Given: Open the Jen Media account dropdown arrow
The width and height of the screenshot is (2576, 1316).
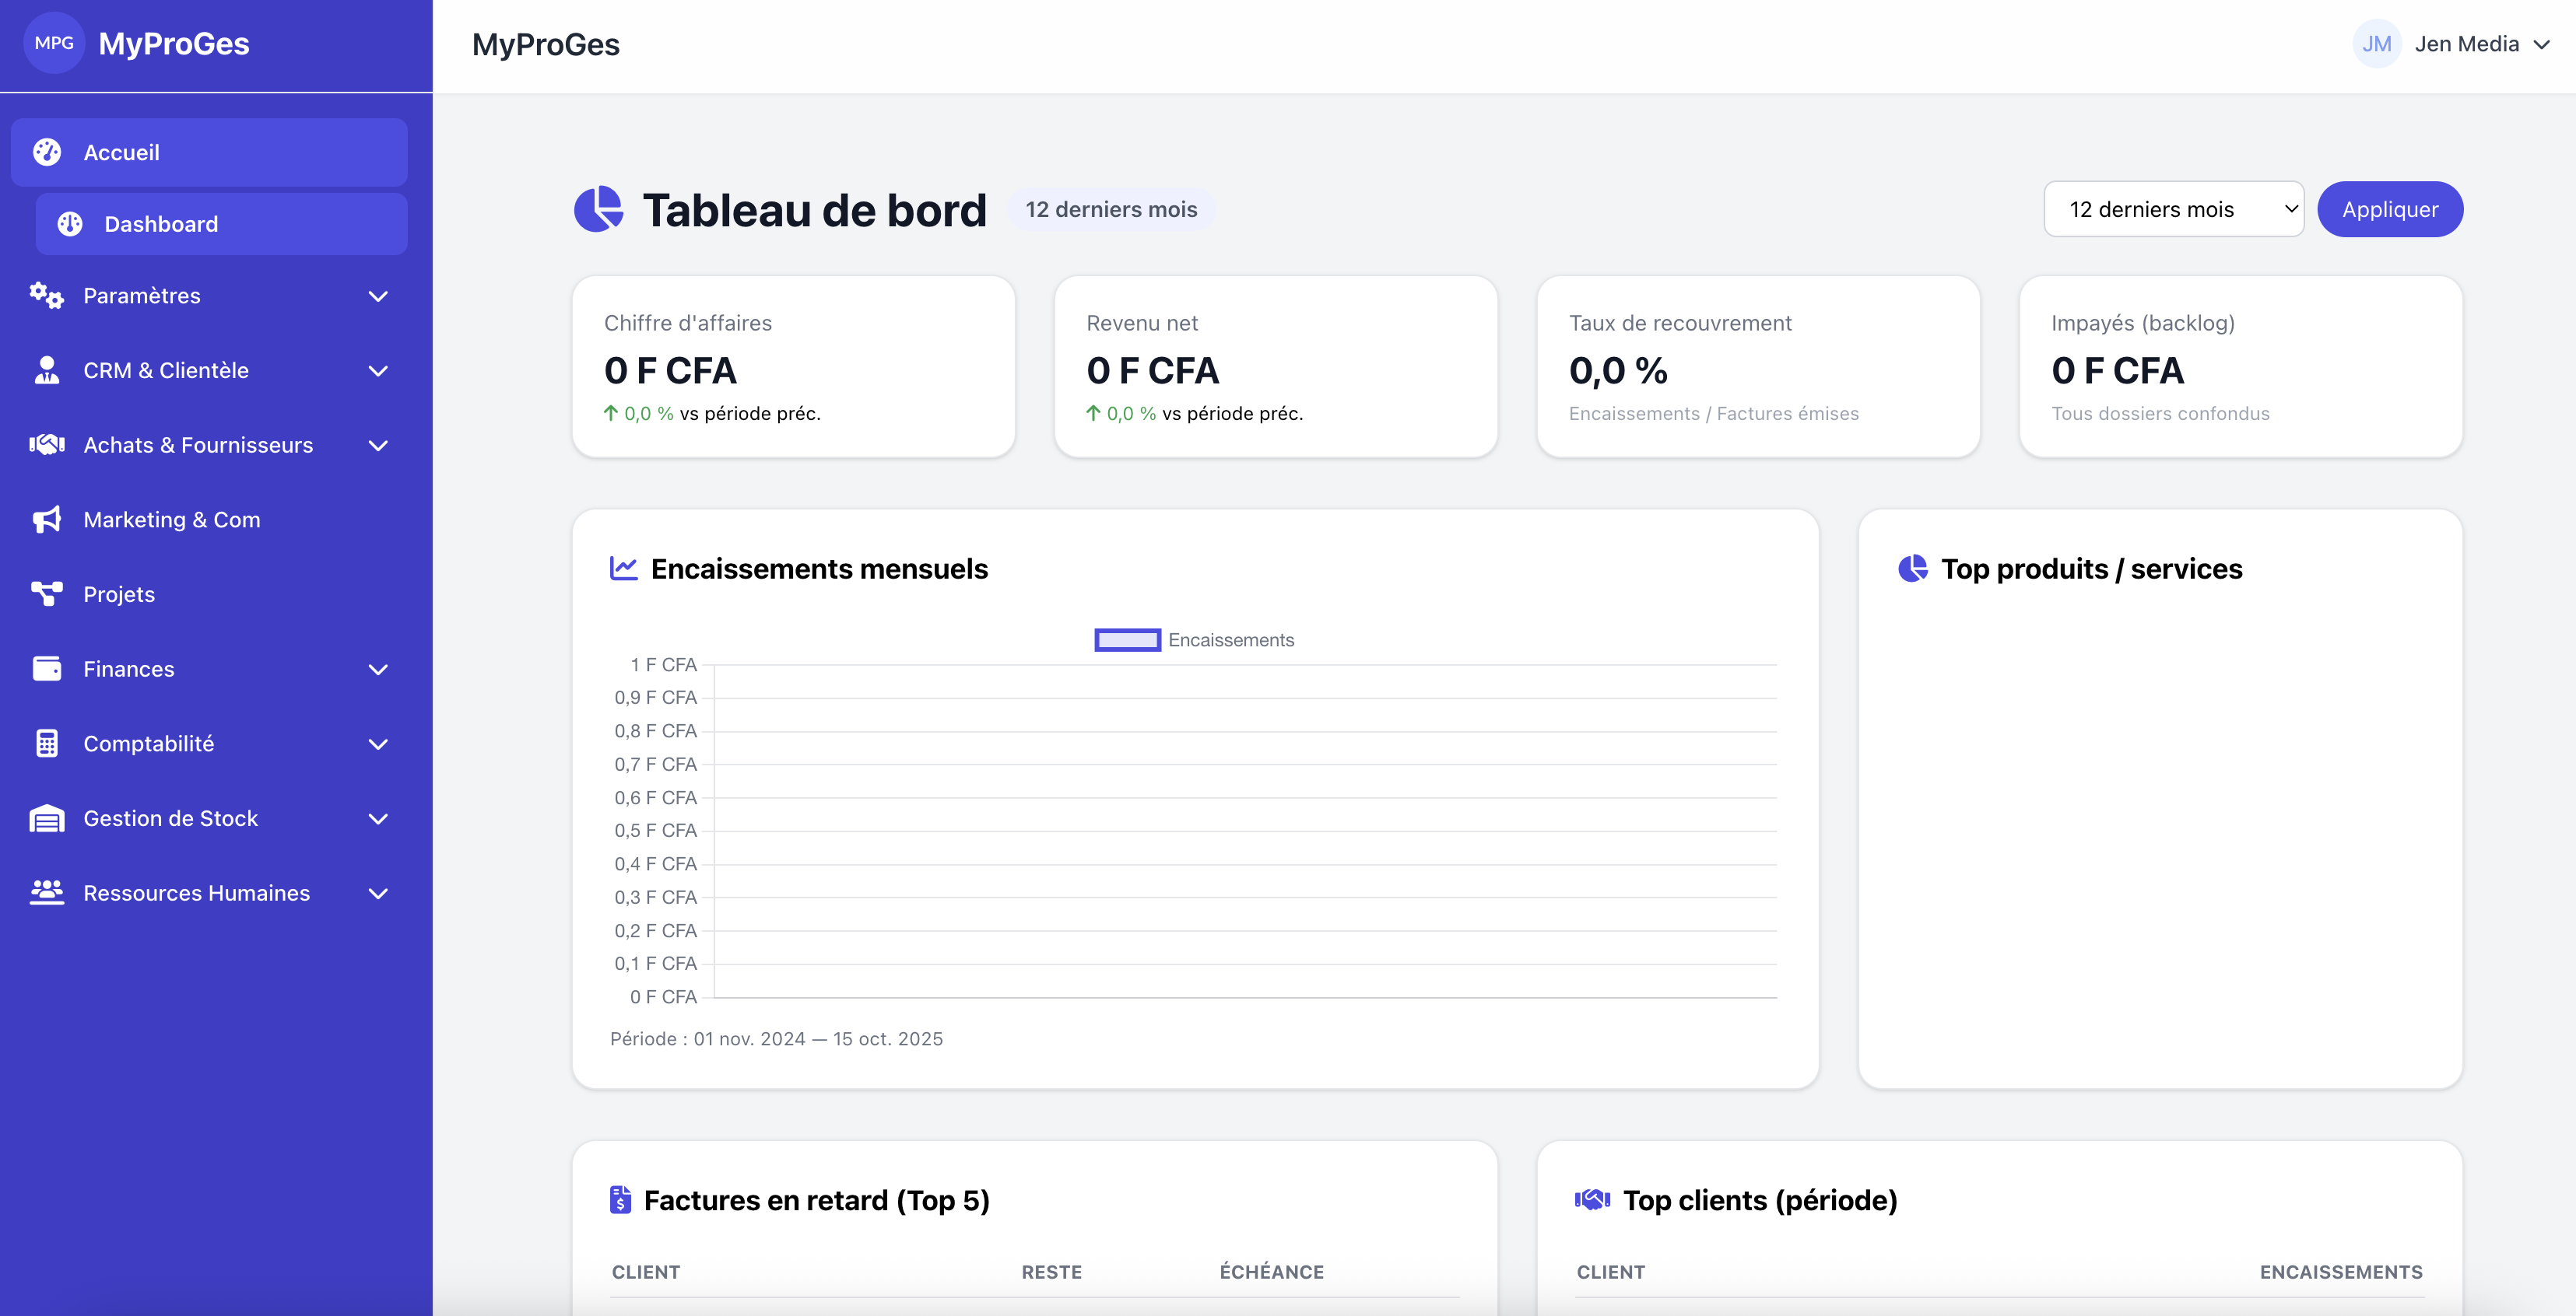Looking at the screenshot, I should coord(2541,45).
